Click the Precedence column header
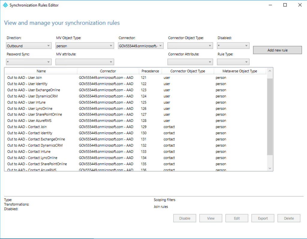The image size is (307, 239). click(150, 71)
